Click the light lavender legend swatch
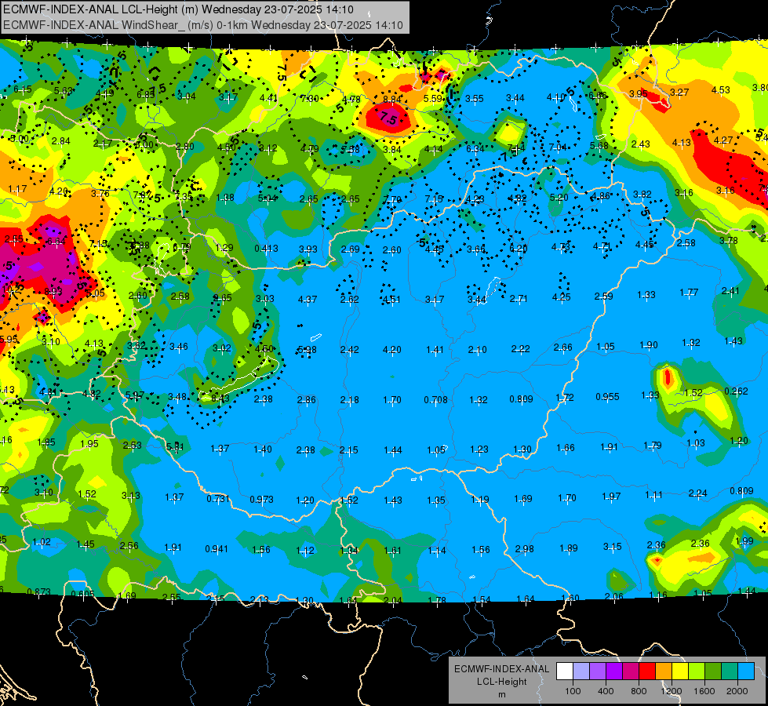 point(581,671)
